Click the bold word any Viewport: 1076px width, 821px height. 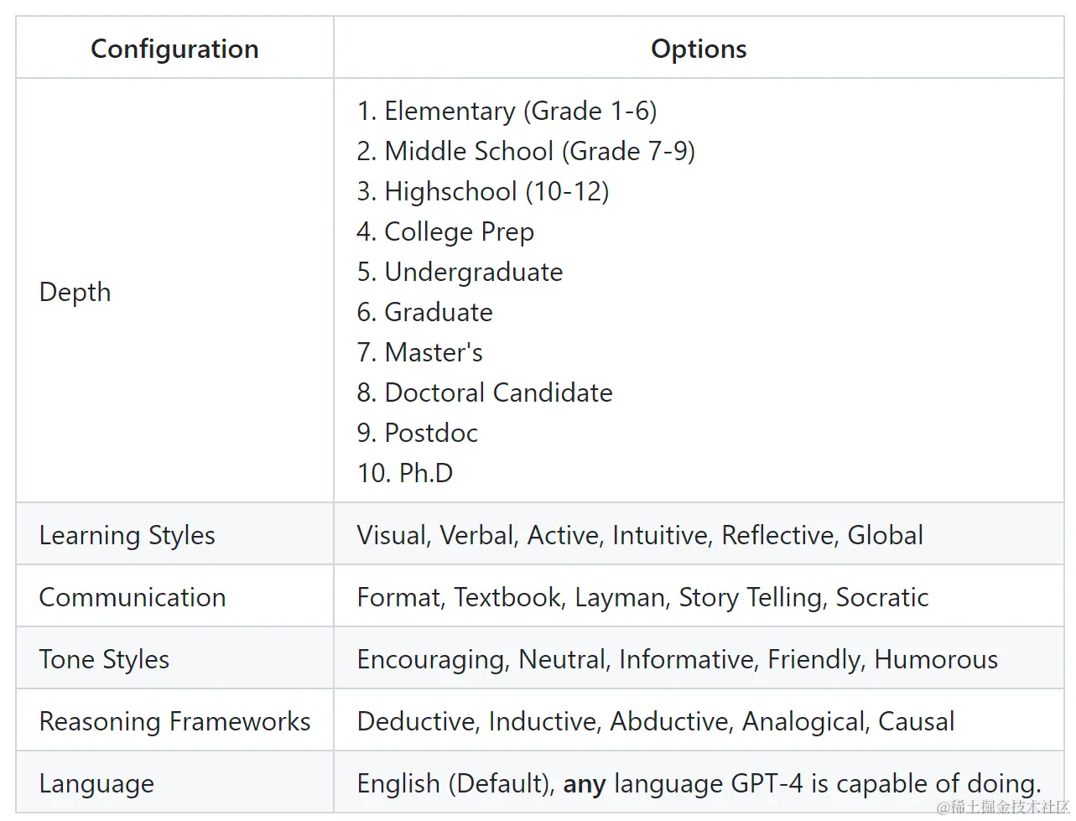pos(585,784)
